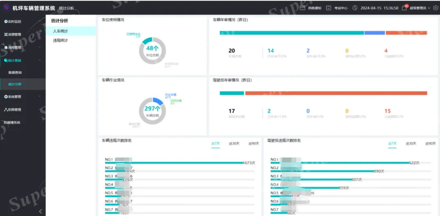
Task: Expand the 系统管理 sidebar menu
Action: coord(40,97)
